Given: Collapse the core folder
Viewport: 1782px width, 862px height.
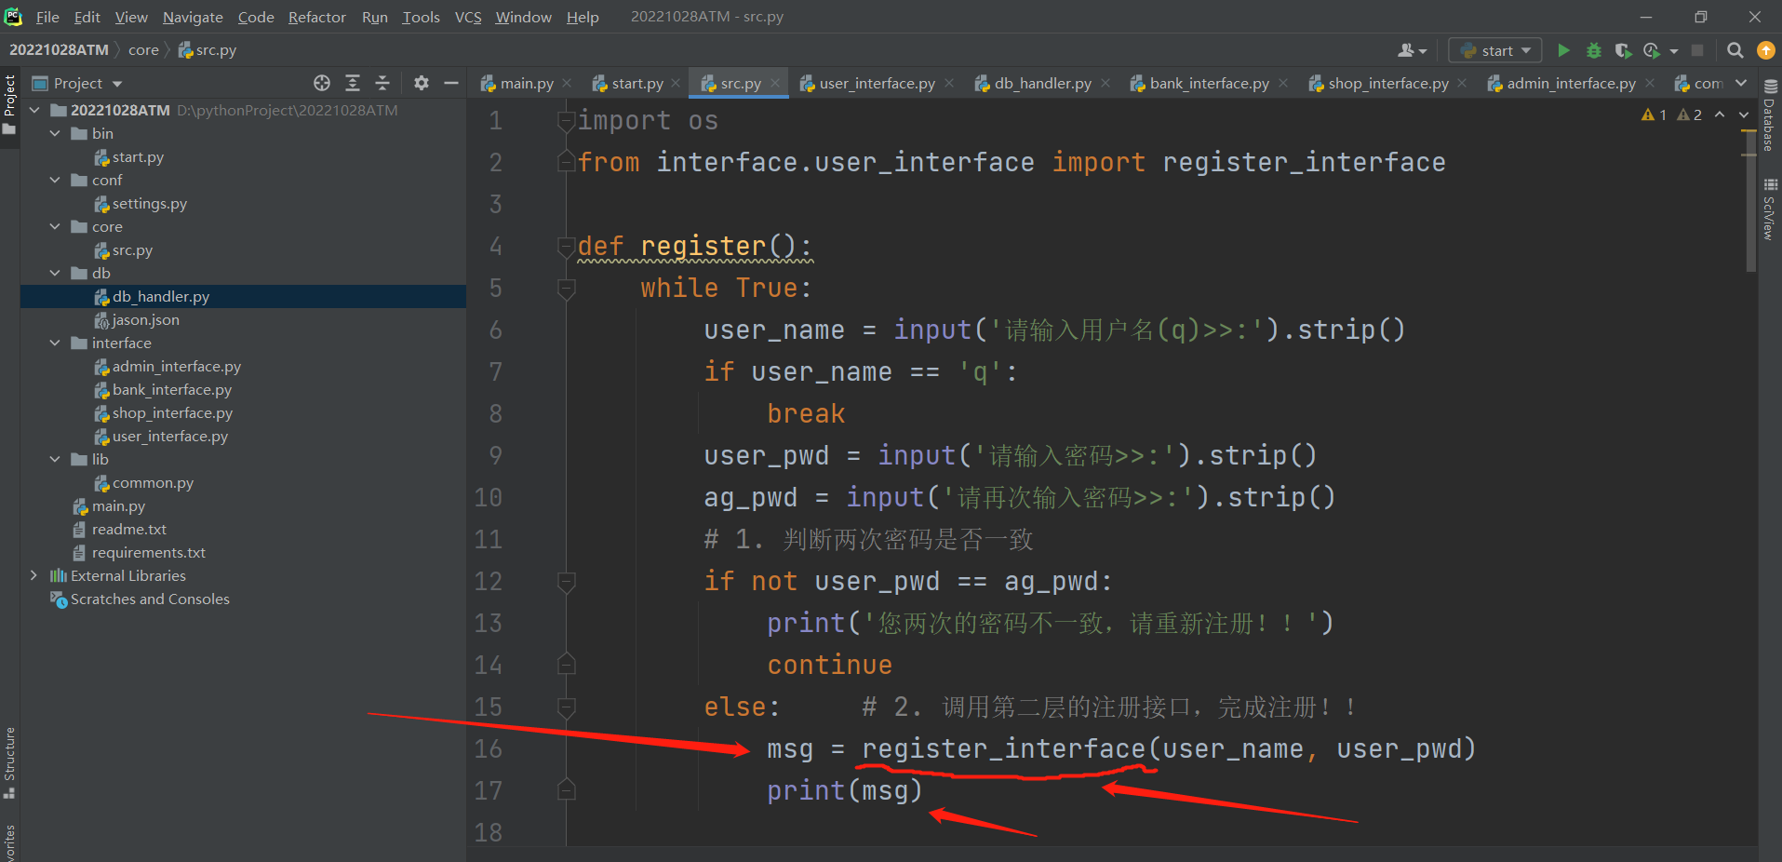Looking at the screenshot, I should click(55, 226).
